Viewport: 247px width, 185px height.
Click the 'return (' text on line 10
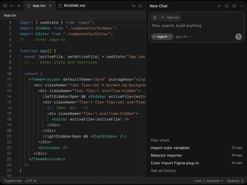(34, 74)
